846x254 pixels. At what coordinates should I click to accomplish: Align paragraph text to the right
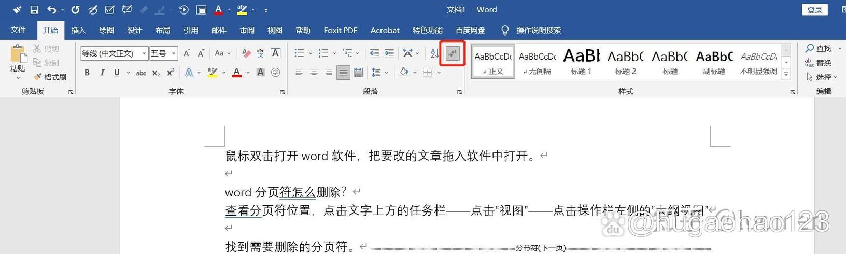[329, 73]
